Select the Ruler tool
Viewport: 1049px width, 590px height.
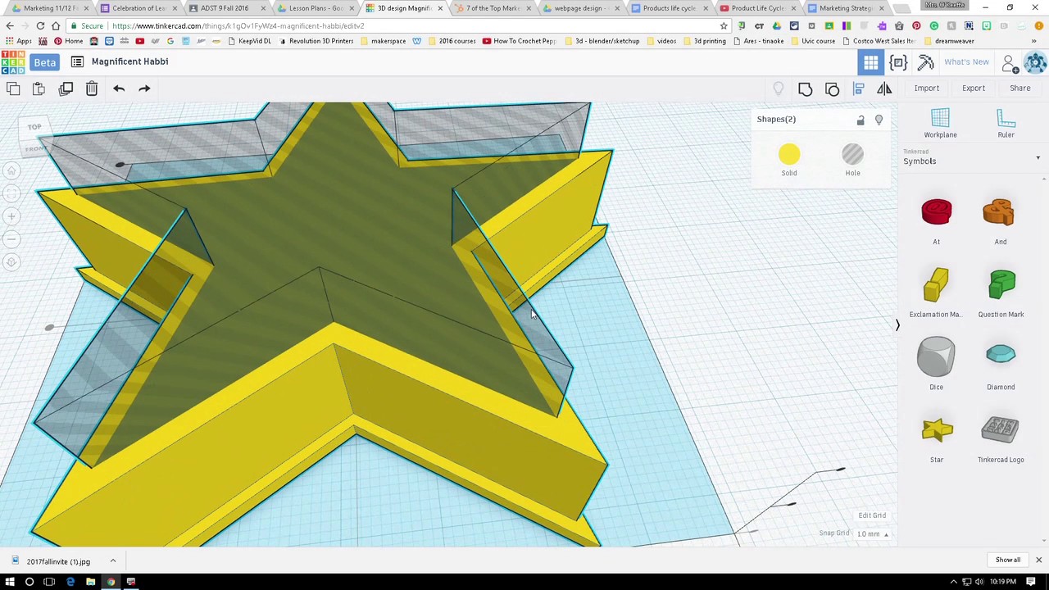(1006, 124)
